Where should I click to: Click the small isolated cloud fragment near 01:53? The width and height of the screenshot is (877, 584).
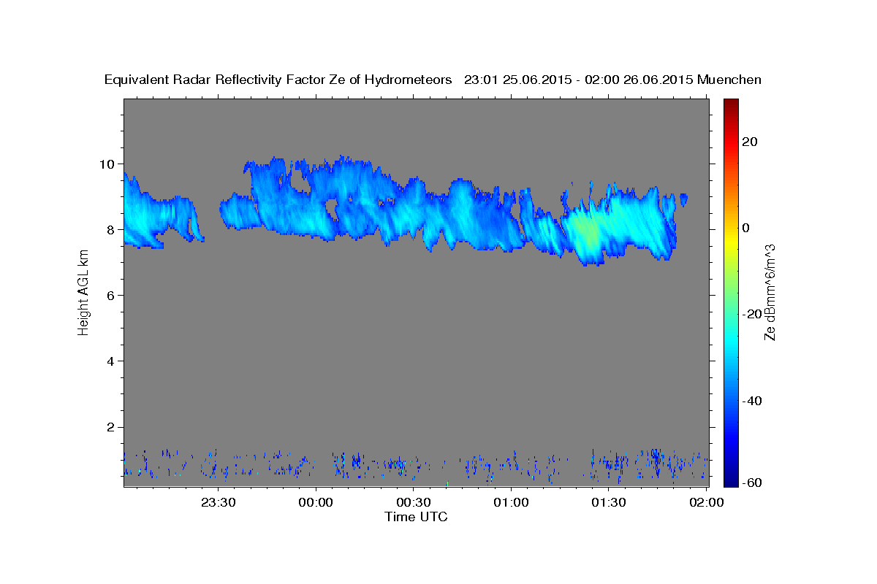683,199
